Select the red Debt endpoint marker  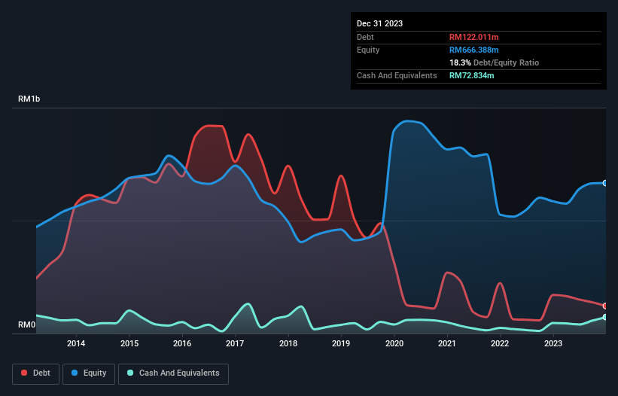605,306
